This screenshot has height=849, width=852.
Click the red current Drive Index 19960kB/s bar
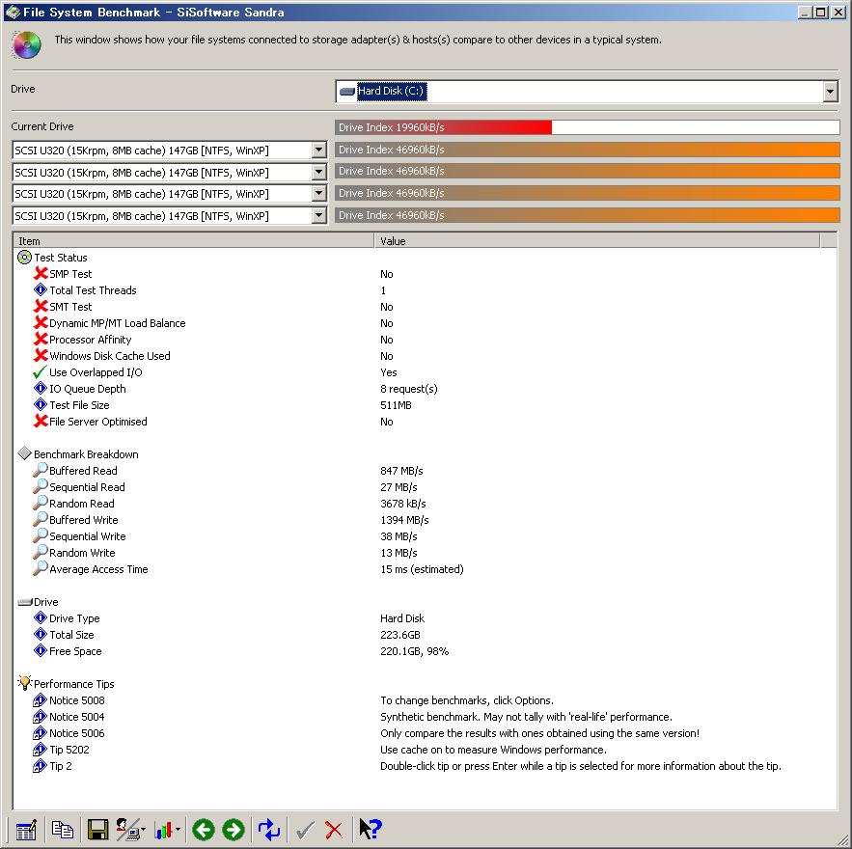tap(444, 127)
